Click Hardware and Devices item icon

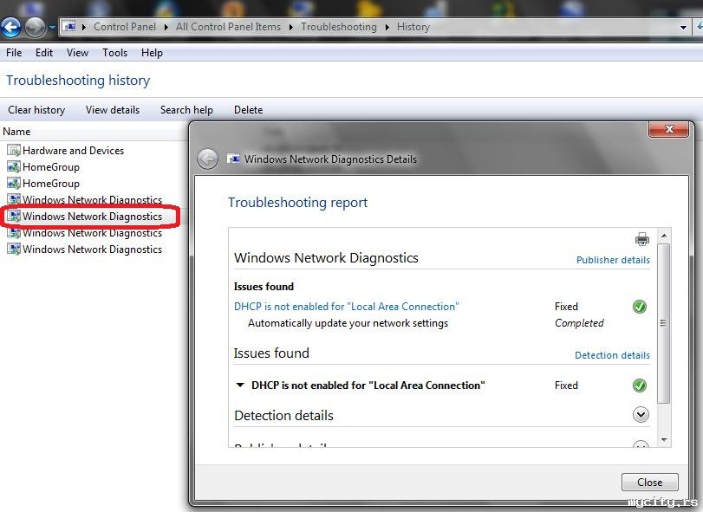[x=14, y=151]
